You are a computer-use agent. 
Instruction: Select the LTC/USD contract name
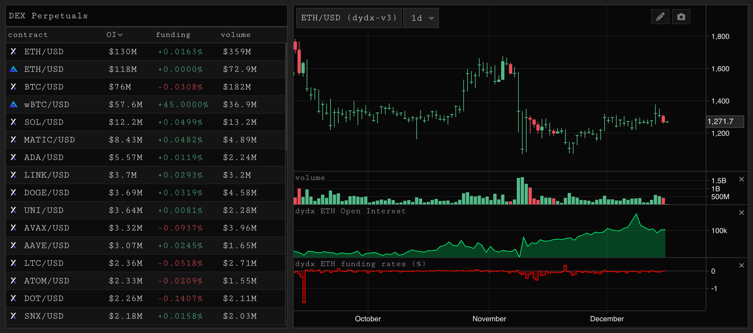44,263
